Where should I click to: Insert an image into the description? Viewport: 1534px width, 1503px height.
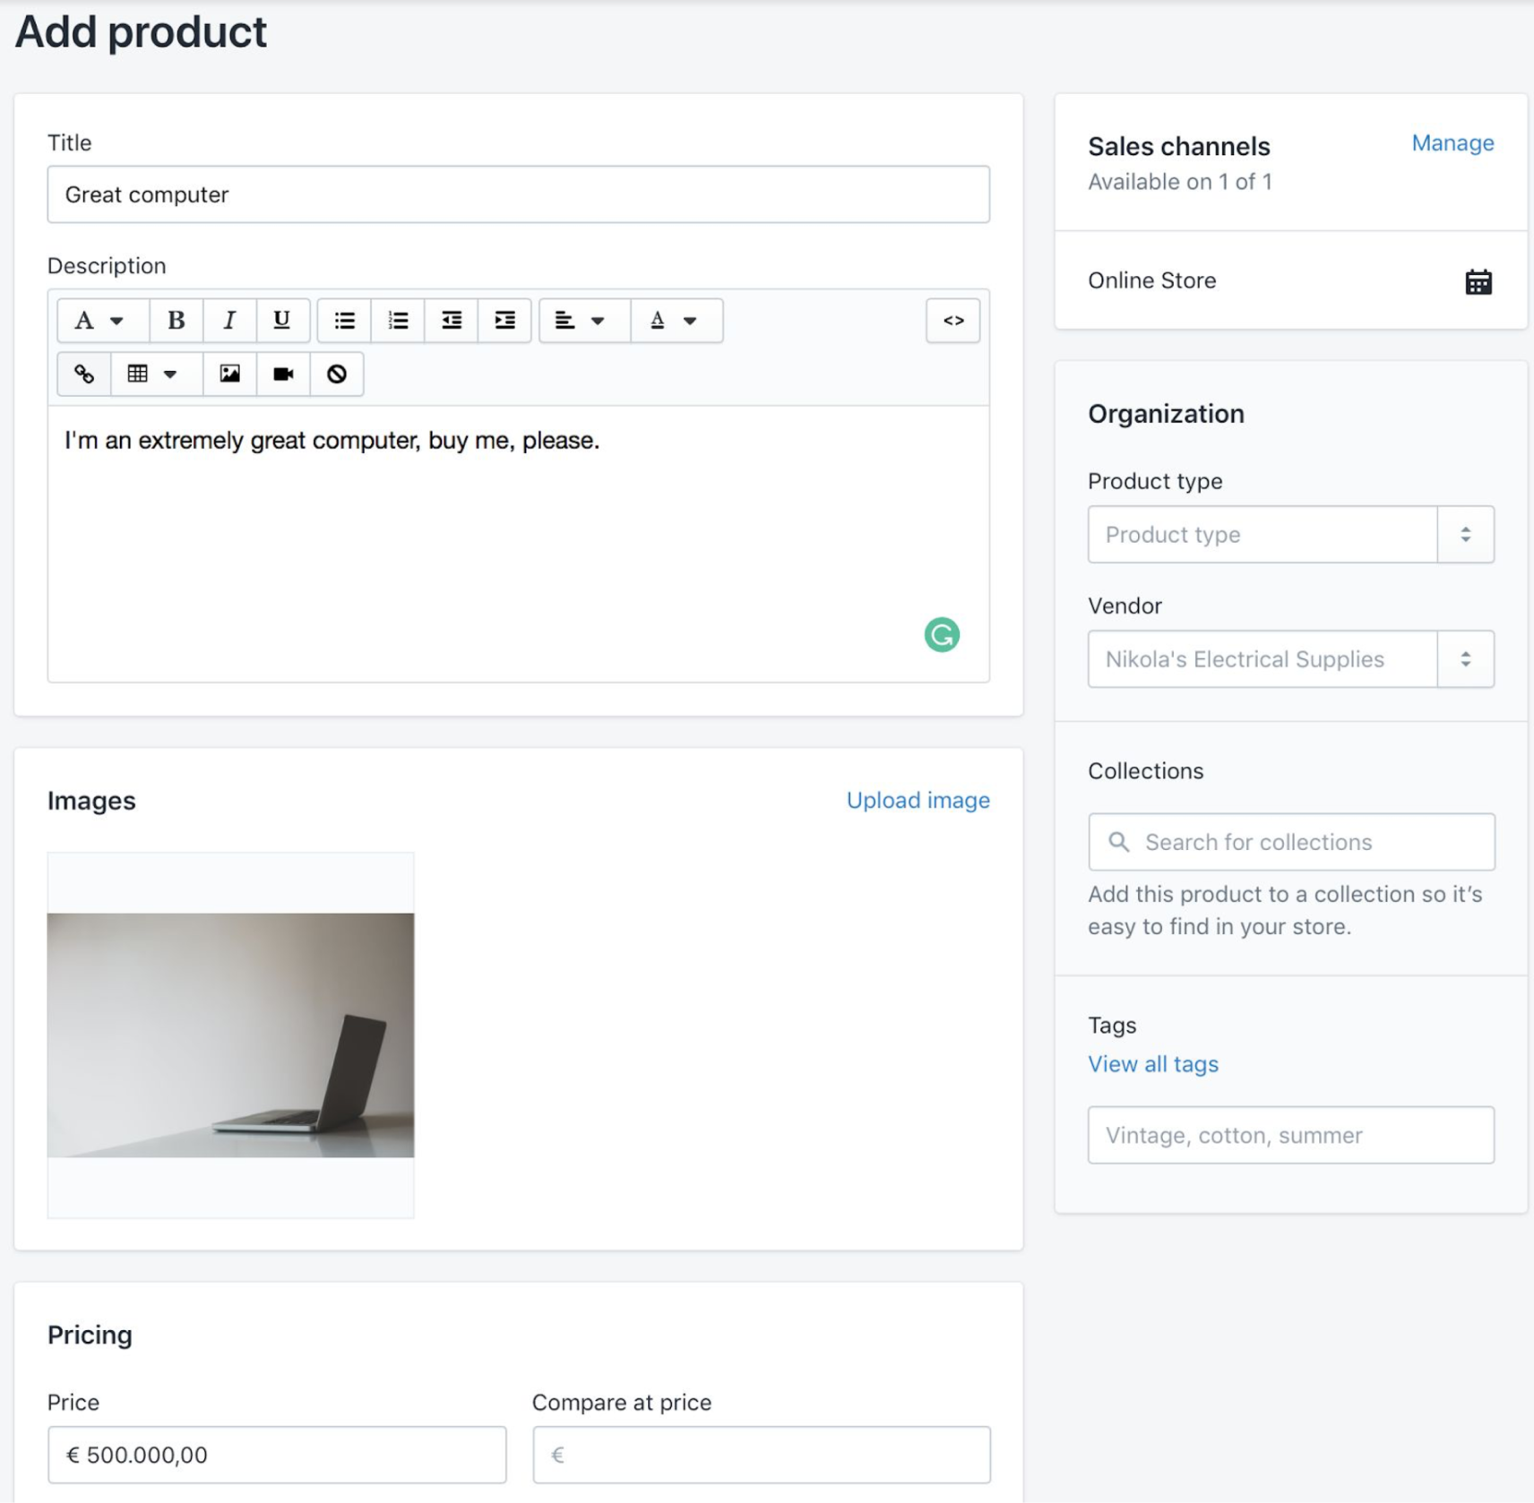coord(229,374)
